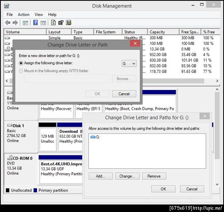The width and height of the screenshot is (224, 212).
Task: Click the 91.63 GB free space cell
Action: pyautogui.click(x=189, y=71)
